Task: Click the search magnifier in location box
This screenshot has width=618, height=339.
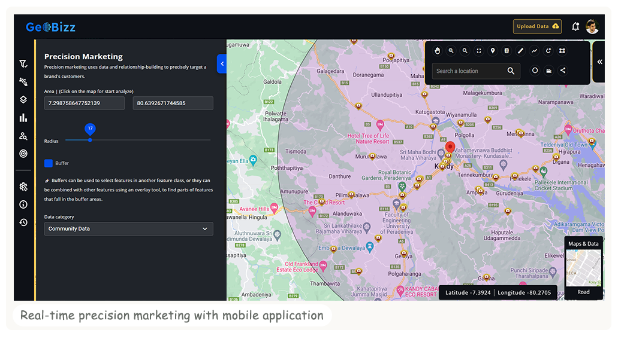Action: (511, 71)
